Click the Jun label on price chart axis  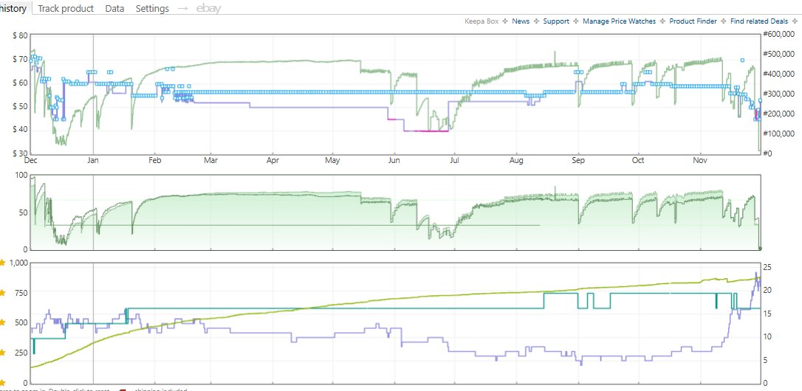pos(394,160)
